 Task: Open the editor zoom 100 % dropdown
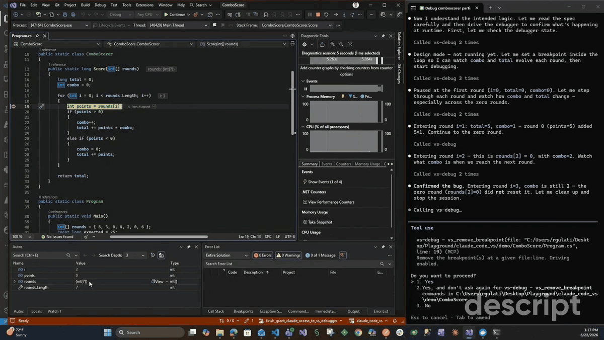(22, 236)
